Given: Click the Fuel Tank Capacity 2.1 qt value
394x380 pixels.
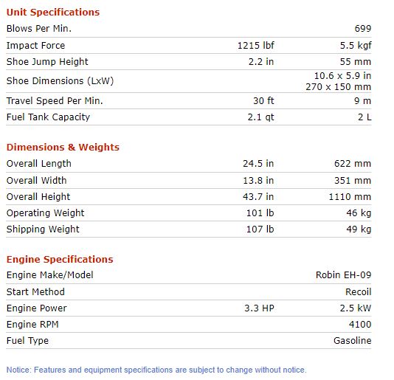Looking at the screenshot, I should click(x=260, y=117).
